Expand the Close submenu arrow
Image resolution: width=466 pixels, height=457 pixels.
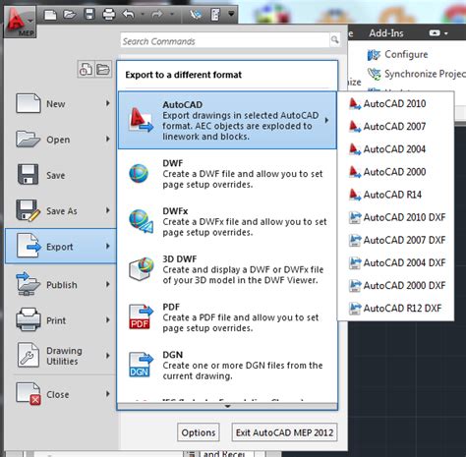pyautogui.click(x=108, y=394)
